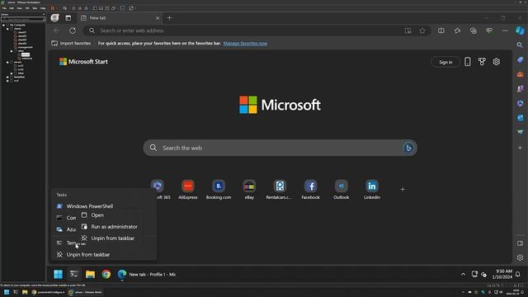The width and height of the screenshot is (528, 297).
Task: Click the guest VM Windows Start button
Action: pos(59,275)
